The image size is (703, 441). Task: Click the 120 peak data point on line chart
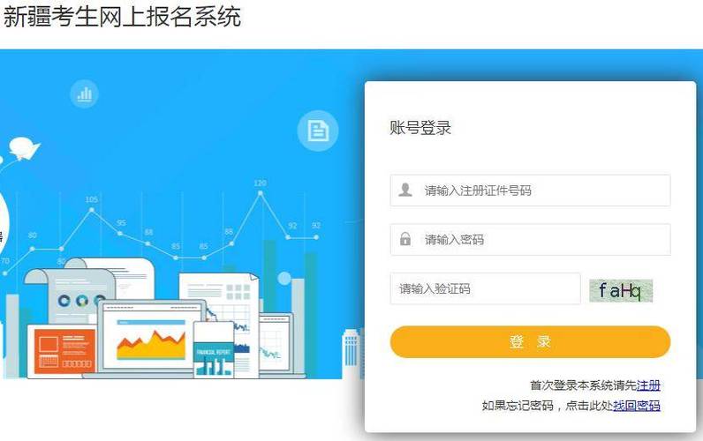pyautogui.click(x=260, y=193)
